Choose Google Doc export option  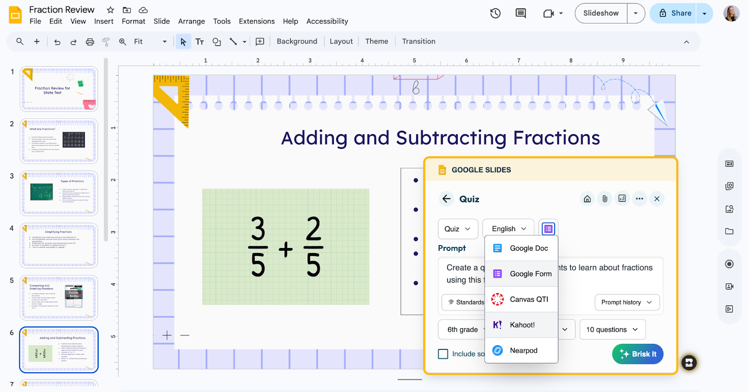click(x=521, y=248)
